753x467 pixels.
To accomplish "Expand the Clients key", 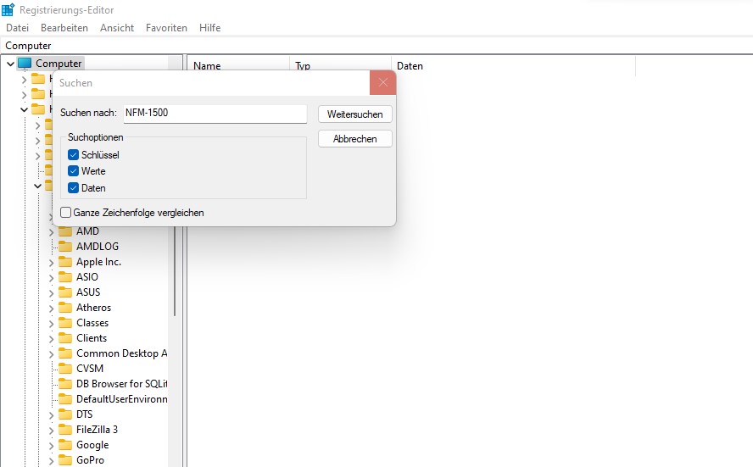I will click(x=51, y=339).
